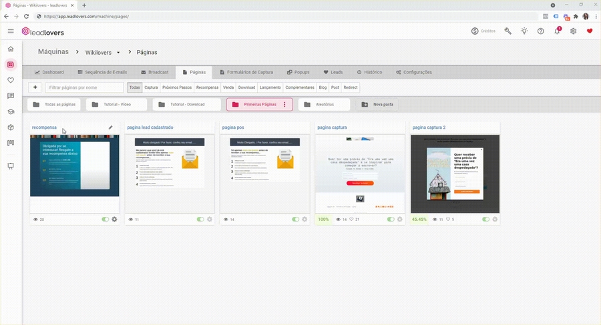This screenshot has height=325, width=601.
Task: Toggle the pagina captura page switch
Action: tap(390, 219)
